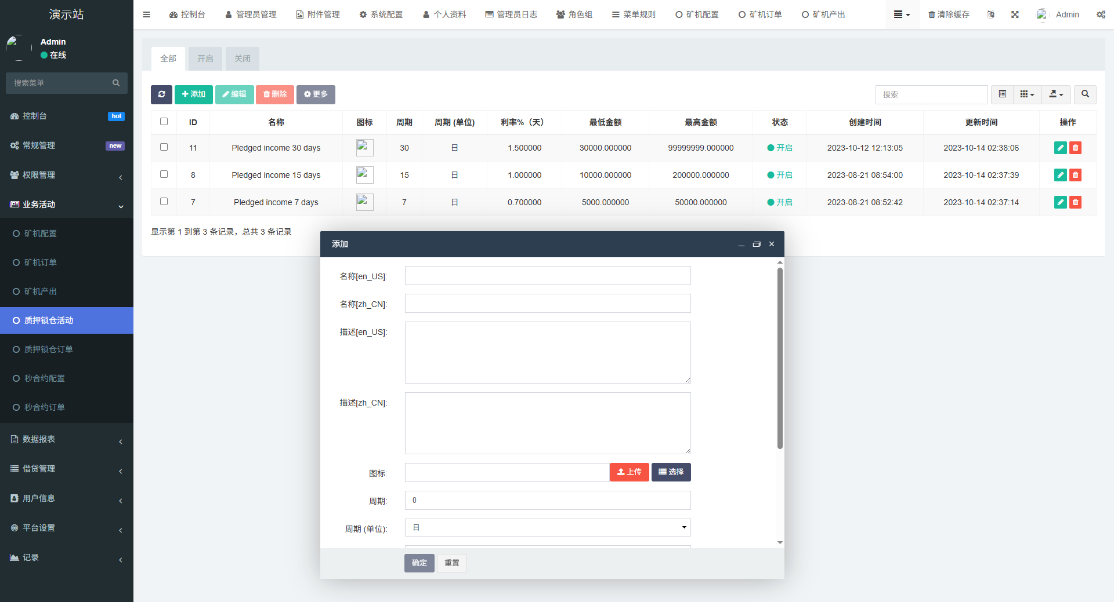The width and height of the screenshot is (1114, 602).
Task: Expand the 数据报表 sidebar section
Action: pyautogui.click(x=67, y=439)
